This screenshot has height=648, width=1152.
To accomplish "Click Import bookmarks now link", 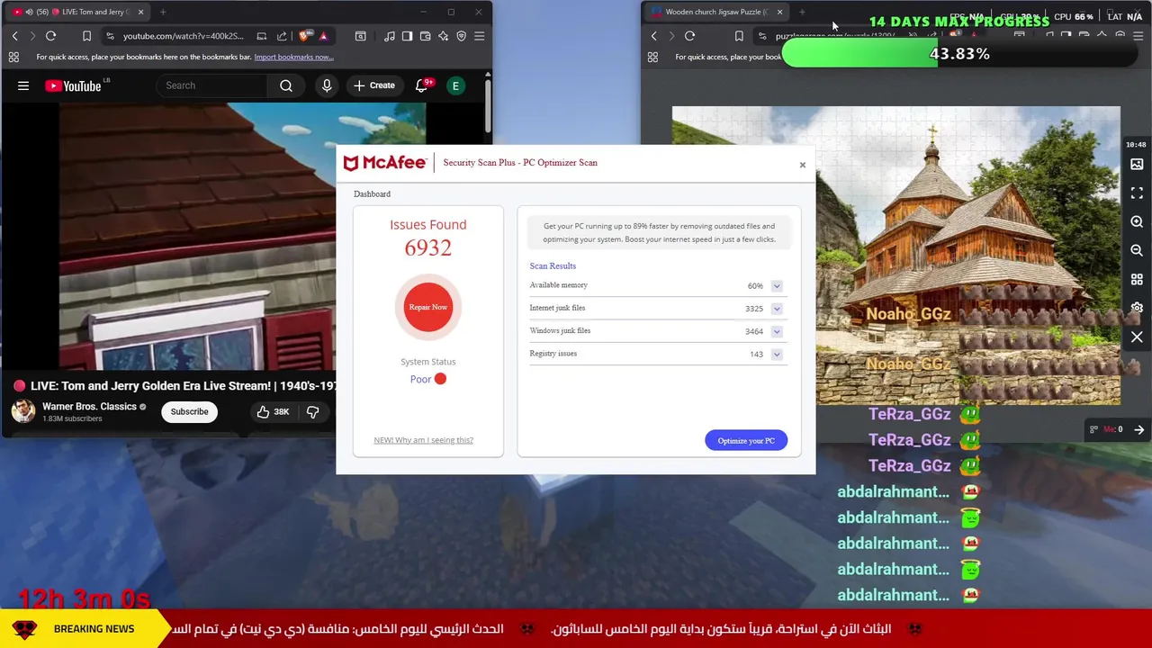I will coord(293,57).
